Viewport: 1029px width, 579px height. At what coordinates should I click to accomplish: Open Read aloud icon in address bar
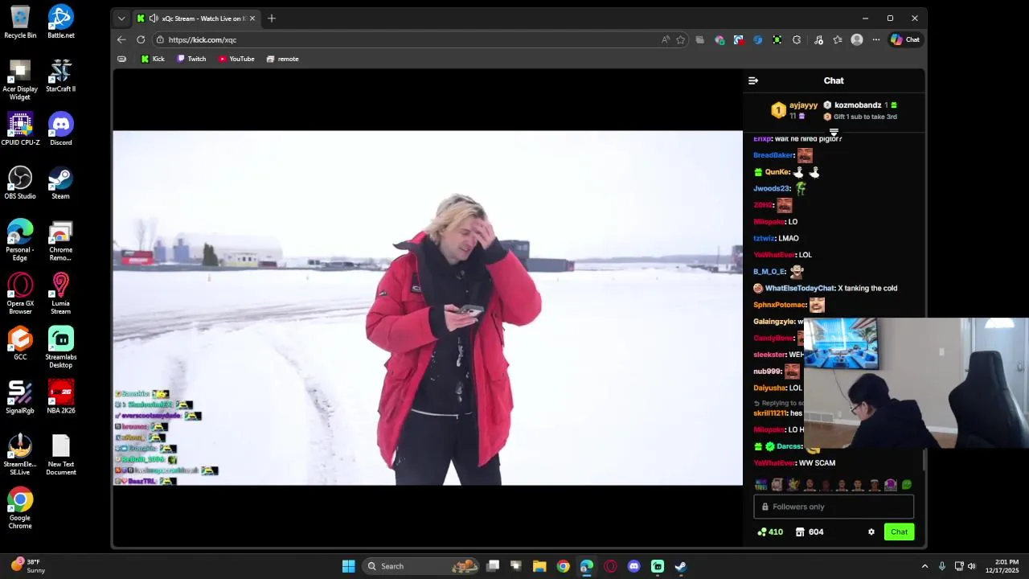665,39
